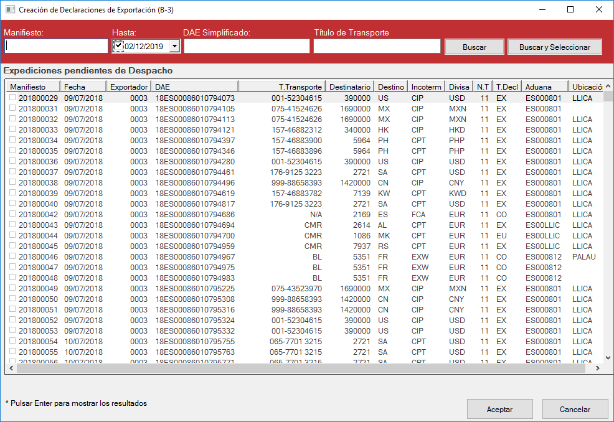Click the Incoterm column header
The width and height of the screenshot is (614, 422).
pos(426,87)
